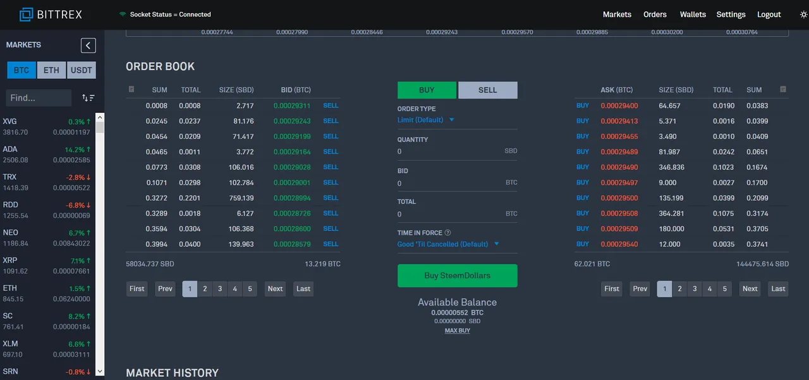Click Last in ask table pagination
The image size is (809, 380).
coord(778,289)
